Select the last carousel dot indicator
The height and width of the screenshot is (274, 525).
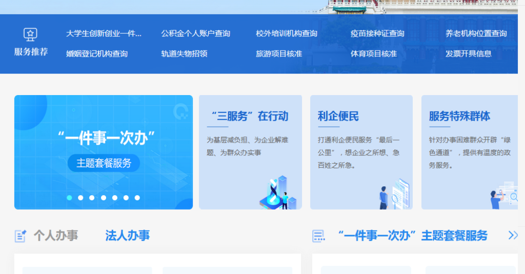tap(137, 198)
